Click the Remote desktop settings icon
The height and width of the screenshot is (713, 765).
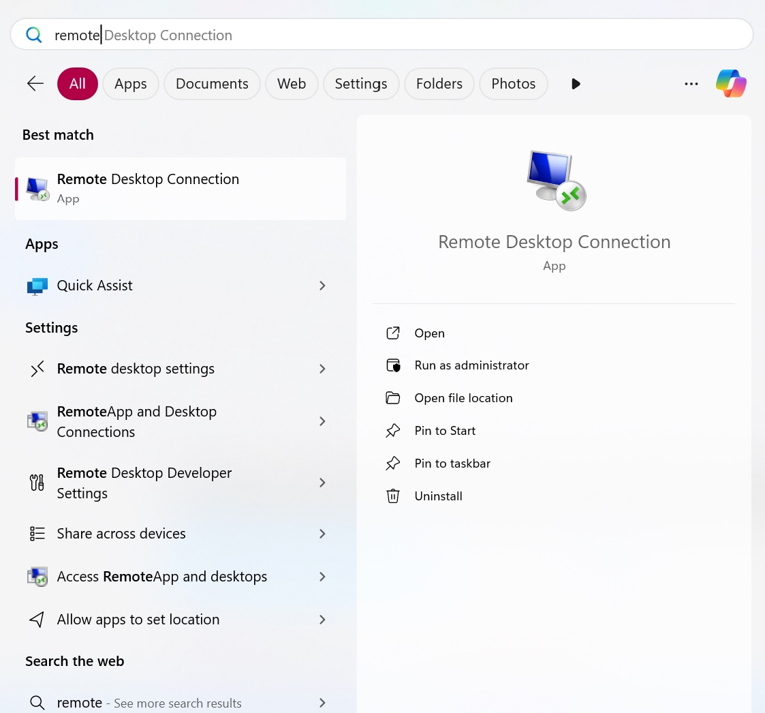pos(37,369)
